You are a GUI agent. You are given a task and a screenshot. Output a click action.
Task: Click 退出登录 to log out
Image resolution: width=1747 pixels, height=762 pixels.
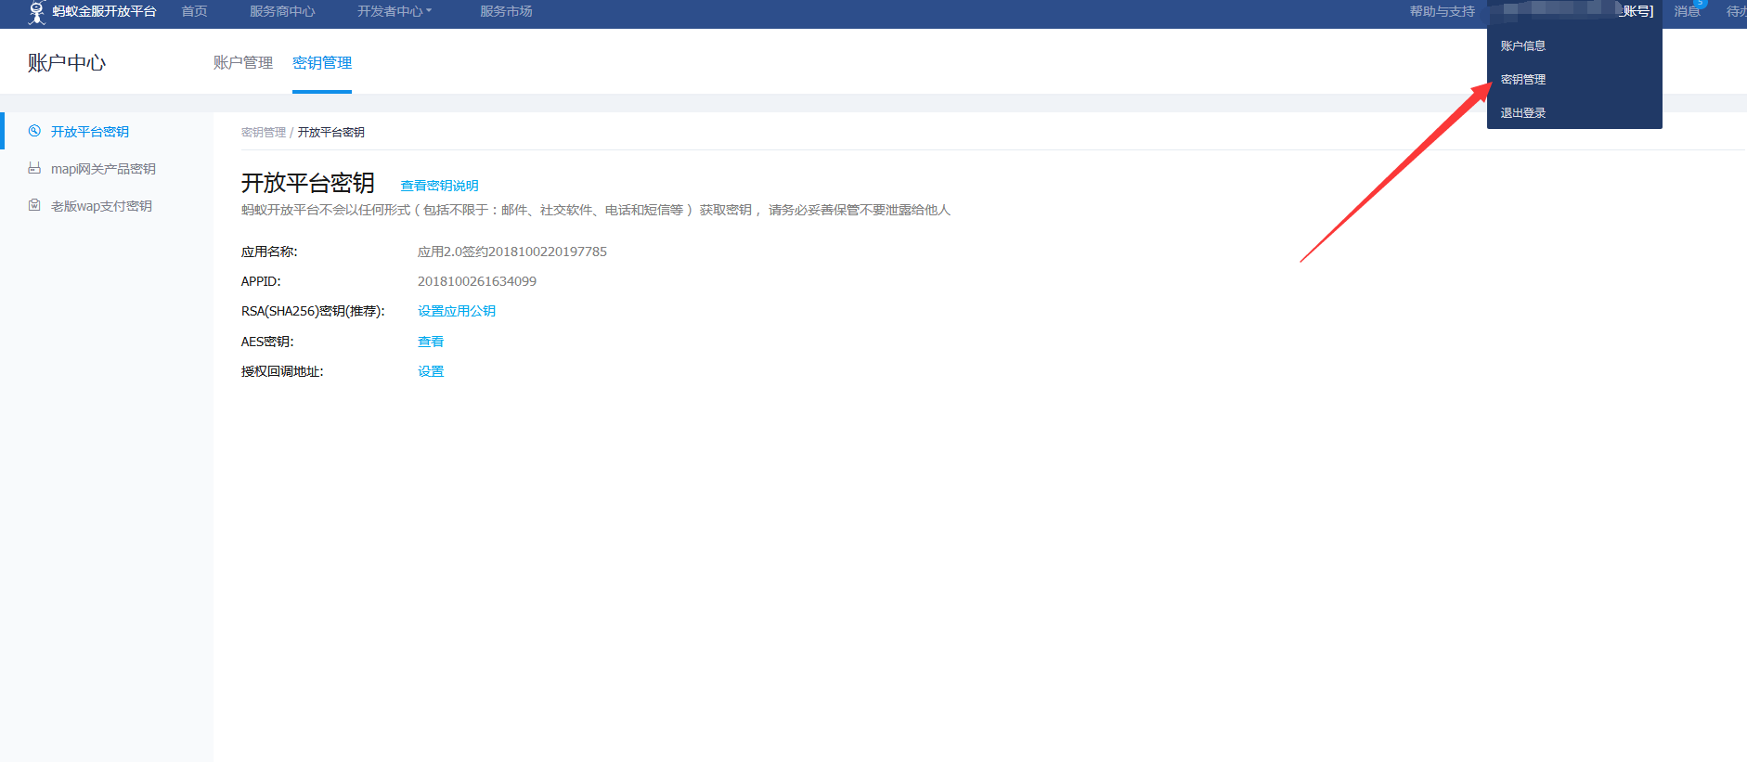(x=1522, y=112)
